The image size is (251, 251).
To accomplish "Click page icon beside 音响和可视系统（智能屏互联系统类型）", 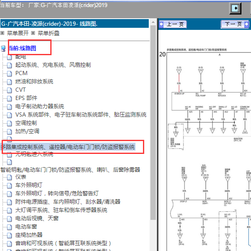I will tap(10, 244).
